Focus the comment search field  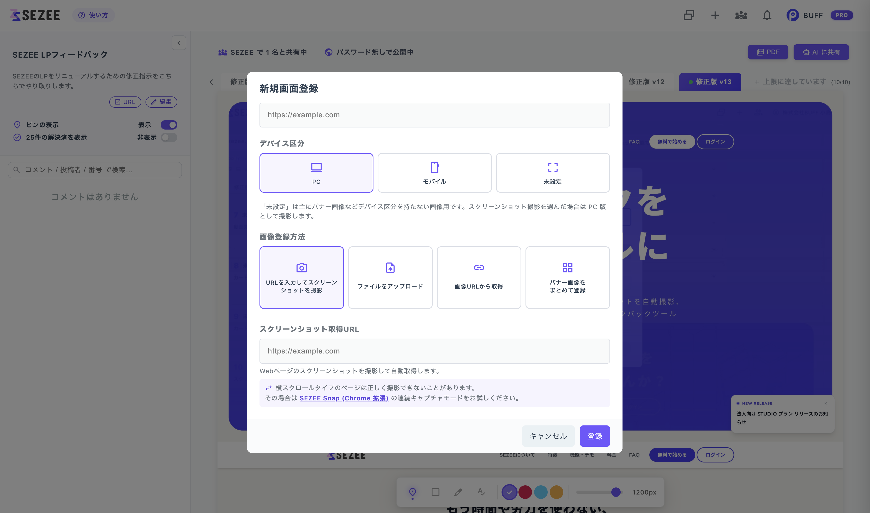click(95, 170)
